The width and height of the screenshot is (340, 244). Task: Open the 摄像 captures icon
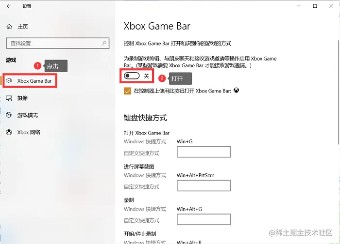pos(9,98)
